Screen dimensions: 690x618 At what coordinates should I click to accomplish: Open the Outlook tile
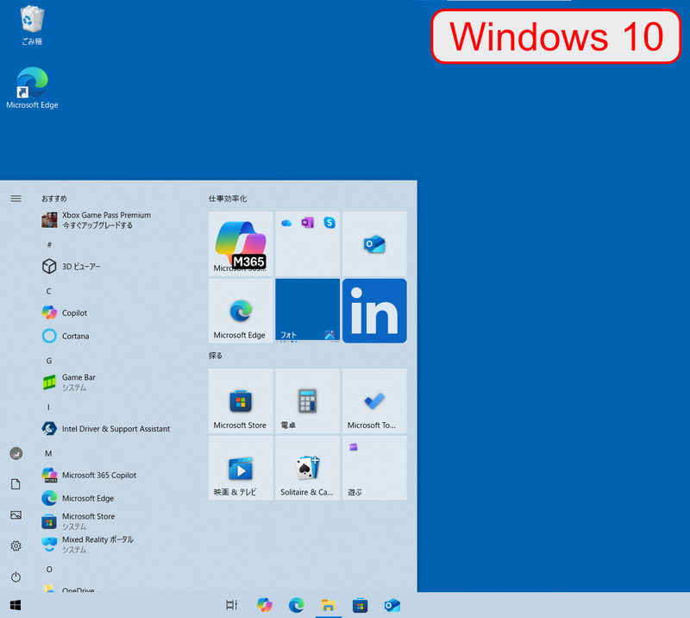point(374,243)
